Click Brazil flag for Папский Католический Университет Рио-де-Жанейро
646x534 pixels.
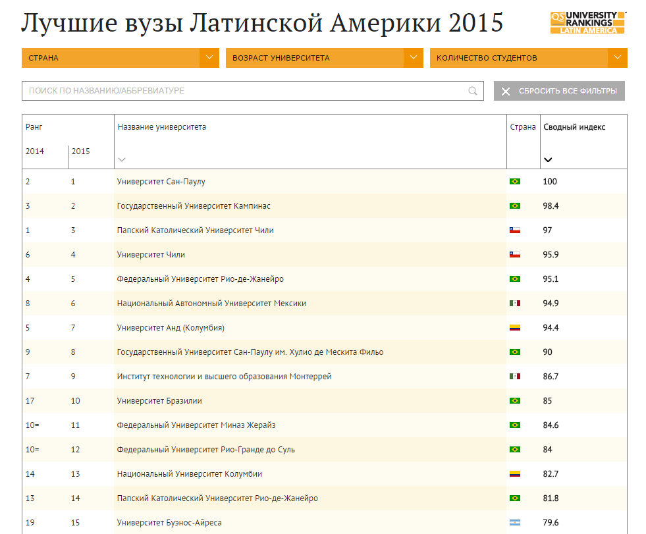[x=514, y=498]
